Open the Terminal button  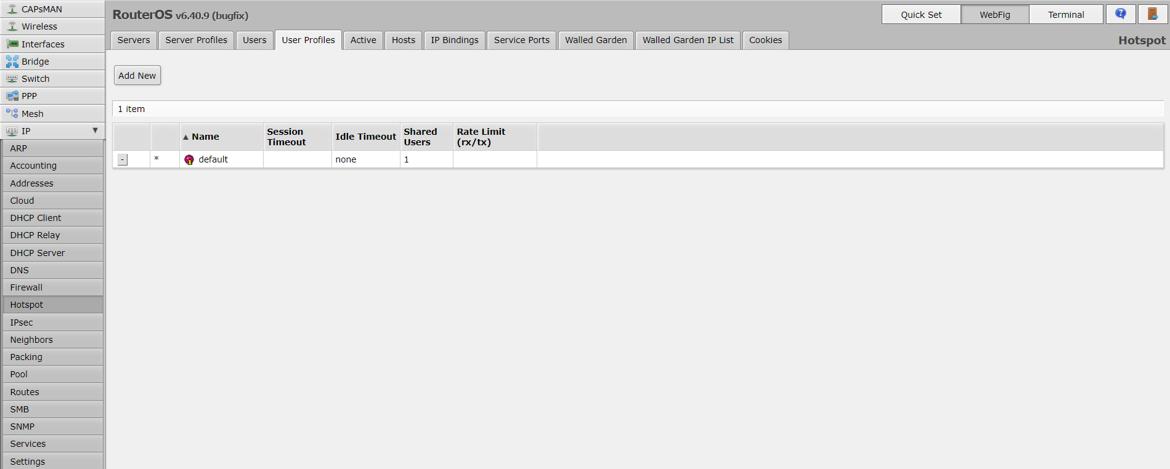[x=1065, y=15]
